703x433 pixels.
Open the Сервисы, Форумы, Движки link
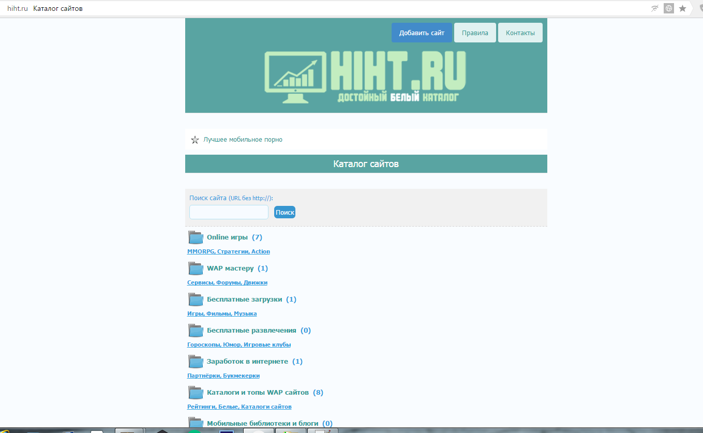pyautogui.click(x=227, y=282)
